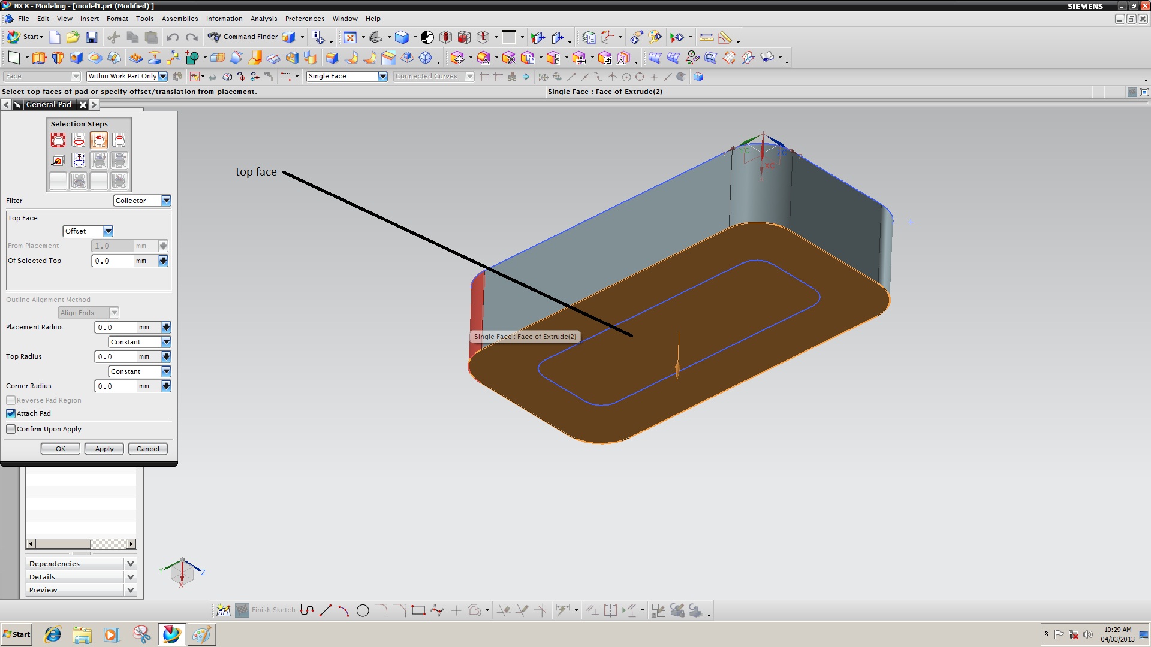Screen dimensions: 1151x647
Task: Open the Within Work Part Only dropdown
Action: [x=163, y=76]
